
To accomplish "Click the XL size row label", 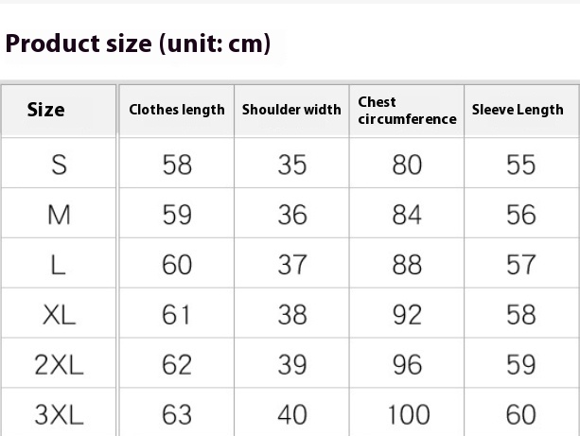I will 60,315.
